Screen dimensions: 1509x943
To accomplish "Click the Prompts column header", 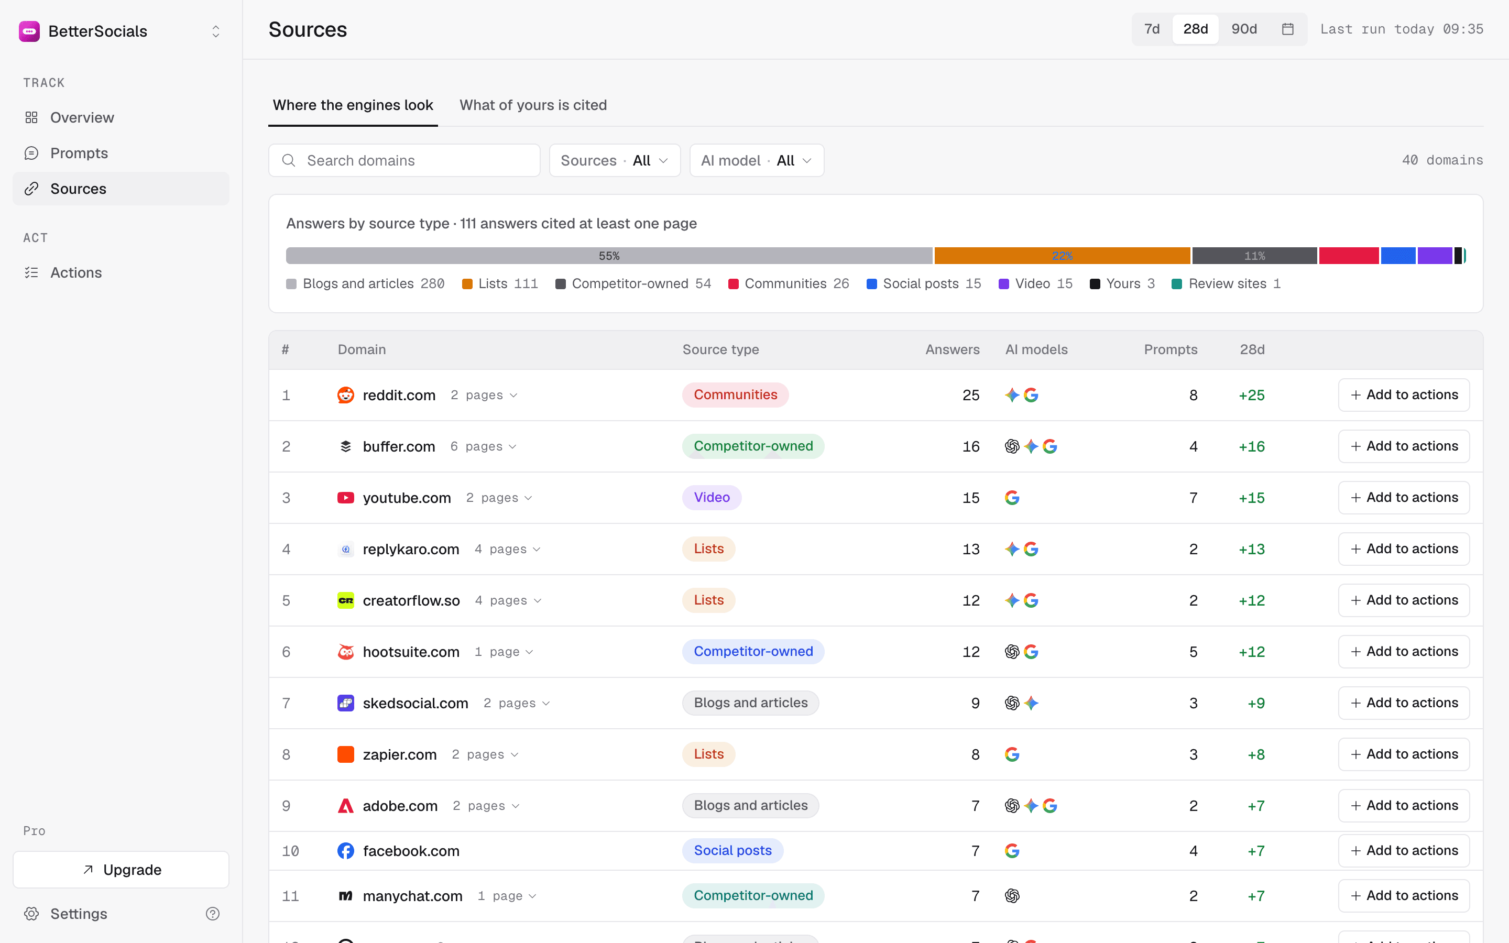I will tap(1171, 350).
